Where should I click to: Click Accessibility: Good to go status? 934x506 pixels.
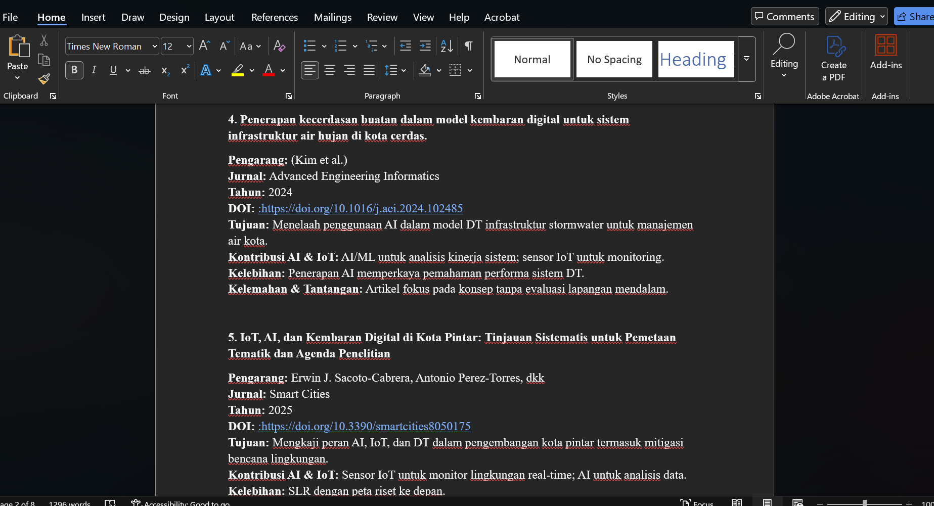181,503
